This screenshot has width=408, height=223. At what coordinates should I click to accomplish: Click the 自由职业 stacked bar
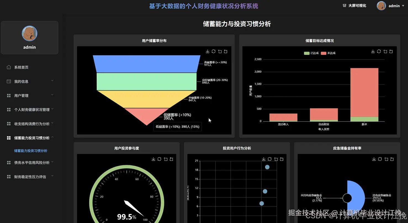click(x=324, y=115)
